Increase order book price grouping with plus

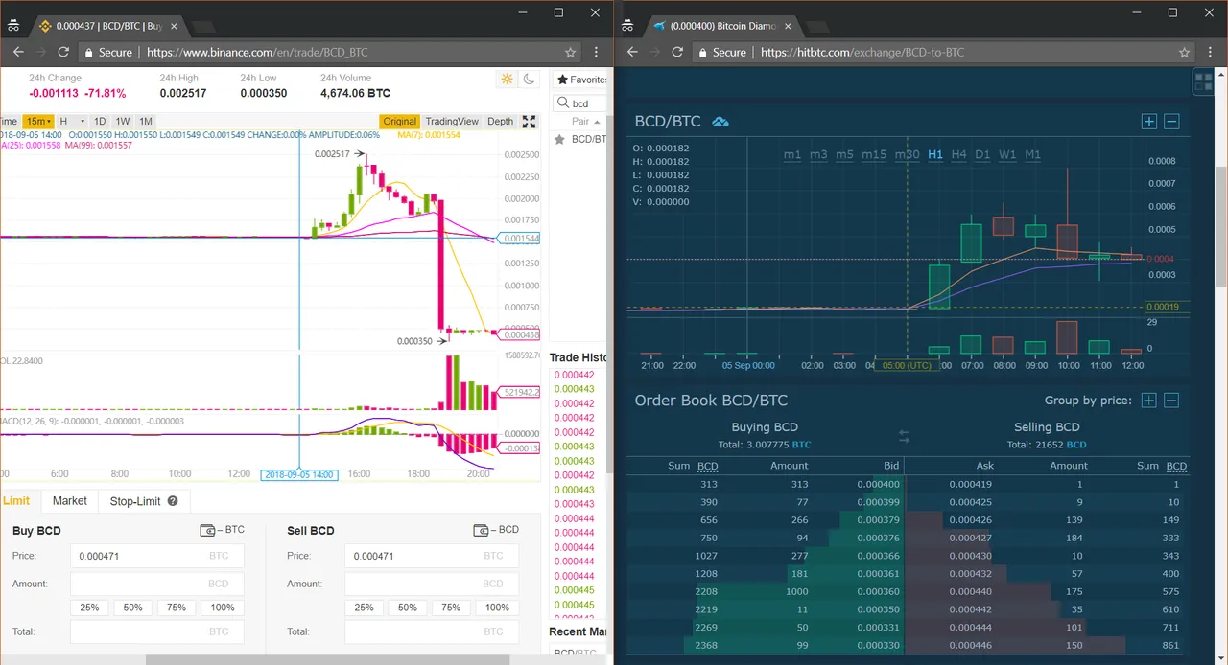tap(1148, 401)
